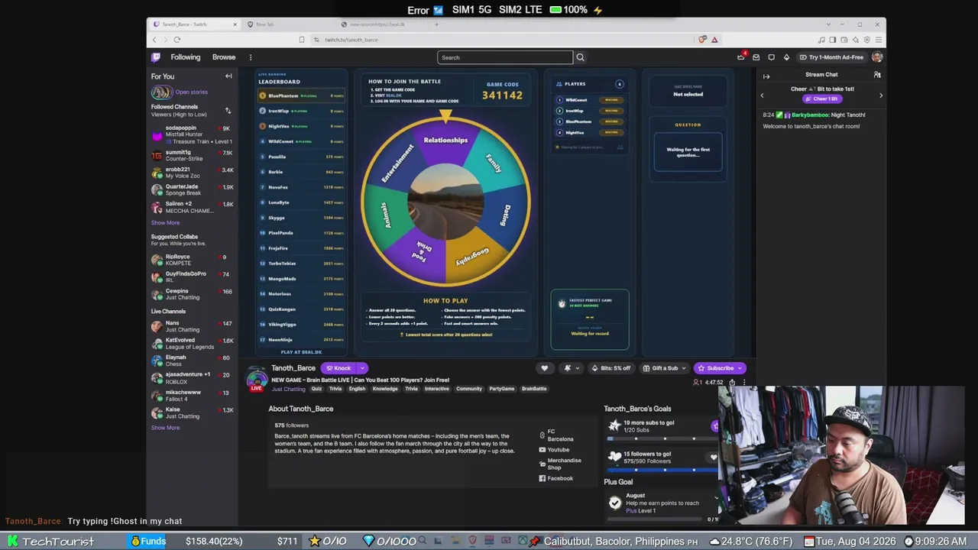Open the Brave Rewards triangle icon

click(714, 40)
